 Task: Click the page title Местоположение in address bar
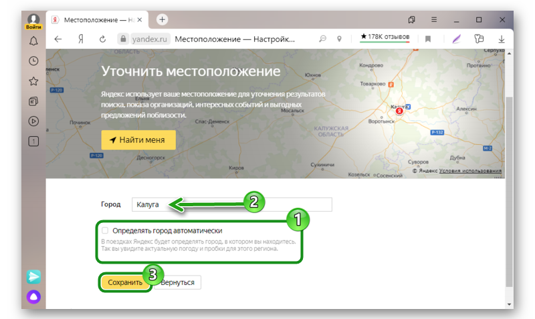point(235,39)
